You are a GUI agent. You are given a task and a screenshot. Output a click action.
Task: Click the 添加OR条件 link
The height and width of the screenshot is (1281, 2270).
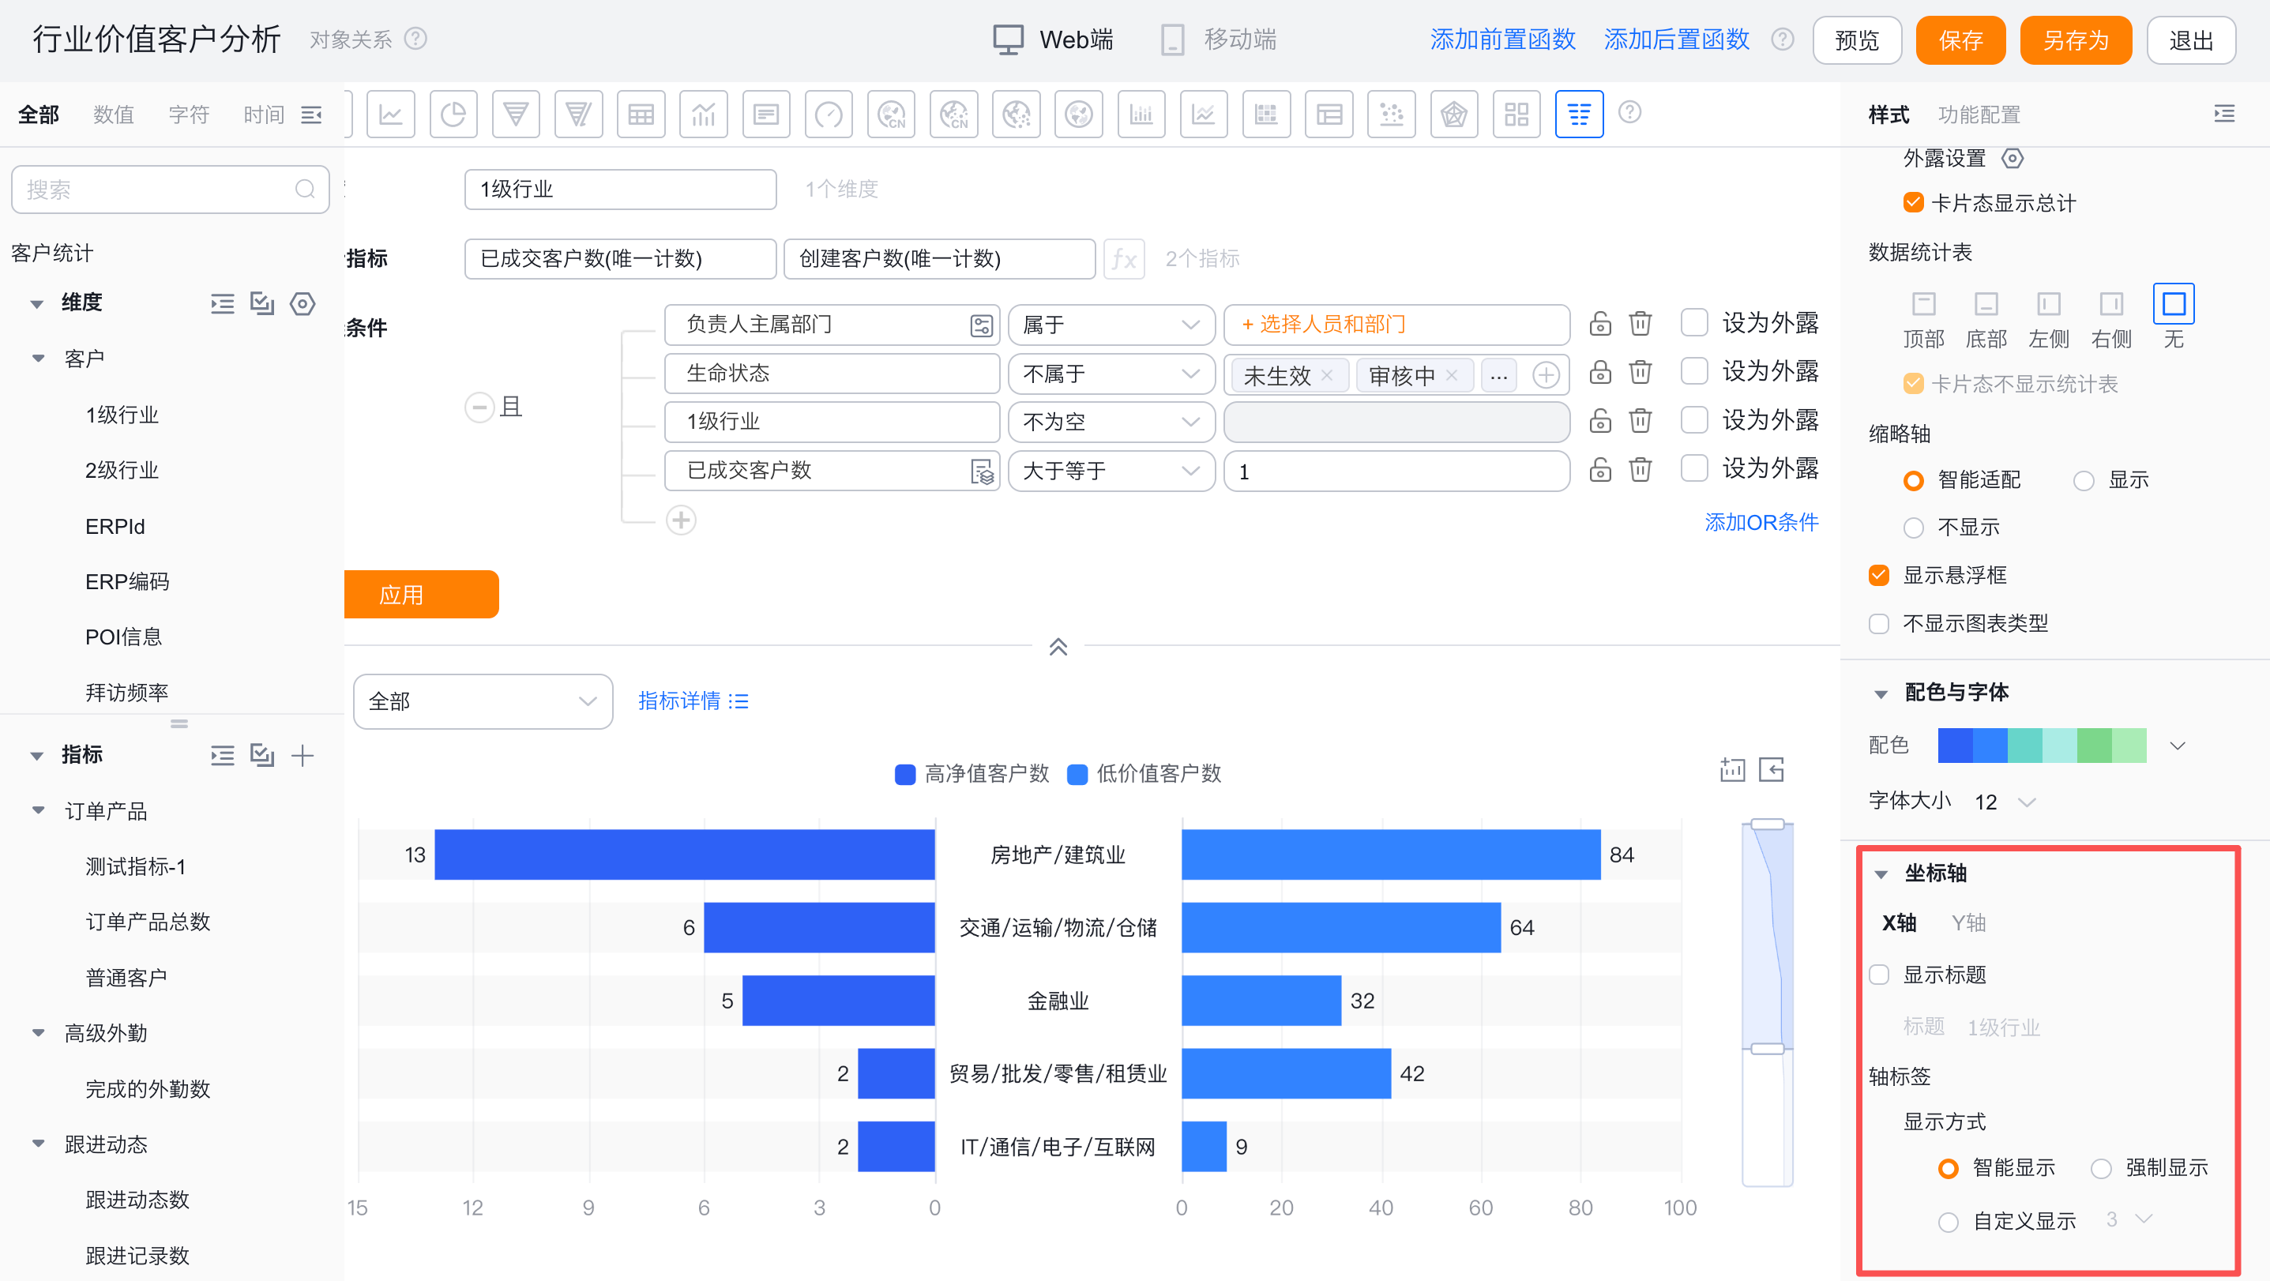(x=1761, y=521)
